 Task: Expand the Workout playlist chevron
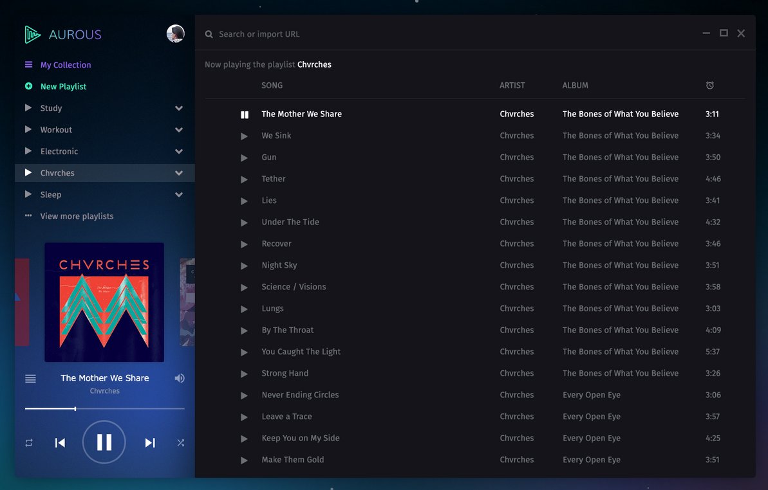click(179, 130)
